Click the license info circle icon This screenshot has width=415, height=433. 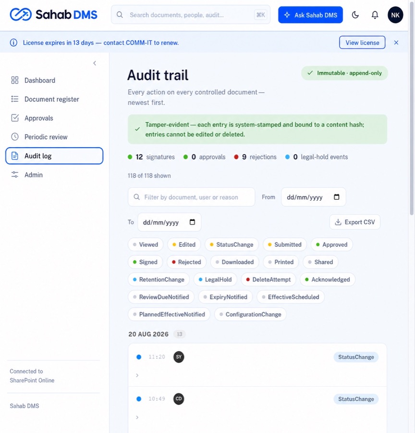tap(13, 42)
